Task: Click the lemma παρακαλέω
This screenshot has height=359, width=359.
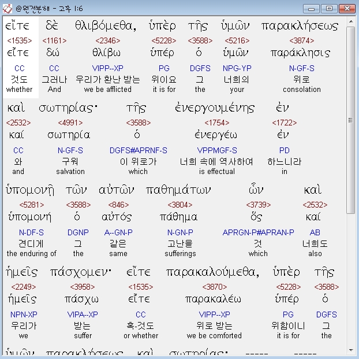Action: pos(213,299)
